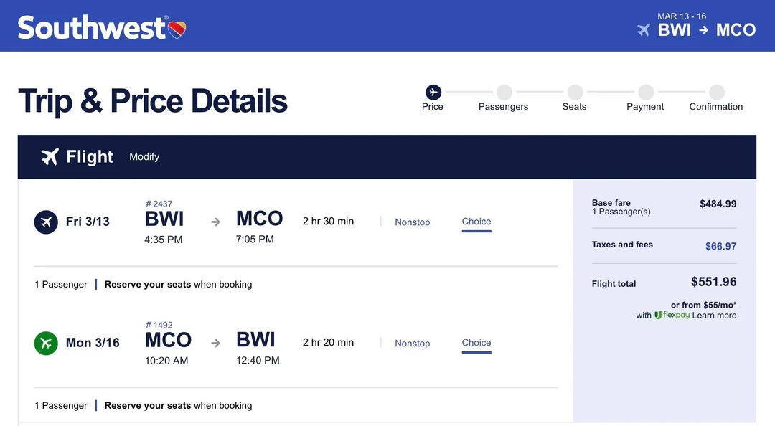Click the navy departing flight plane icon
The width and height of the screenshot is (775, 426).
pyautogui.click(x=46, y=222)
